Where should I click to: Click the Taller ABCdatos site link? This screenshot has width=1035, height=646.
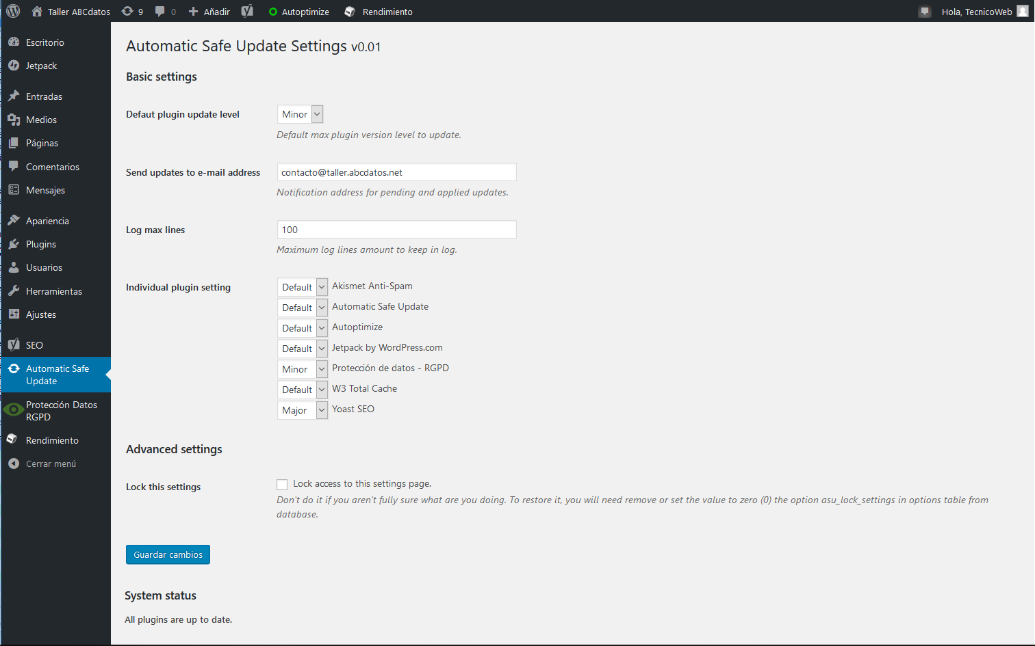[78, 12]
